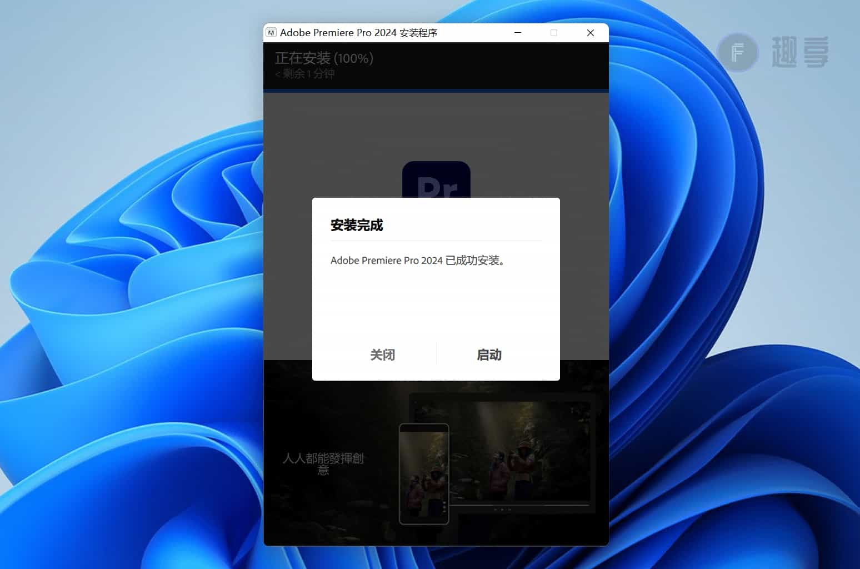The image size is (860, 569).
Task: Click the installer title bar text
Action: click(x=358, y=33)
